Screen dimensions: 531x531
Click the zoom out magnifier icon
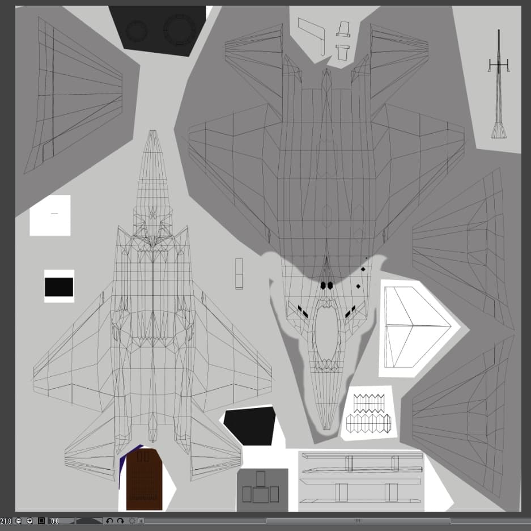(x=19, y=521)
